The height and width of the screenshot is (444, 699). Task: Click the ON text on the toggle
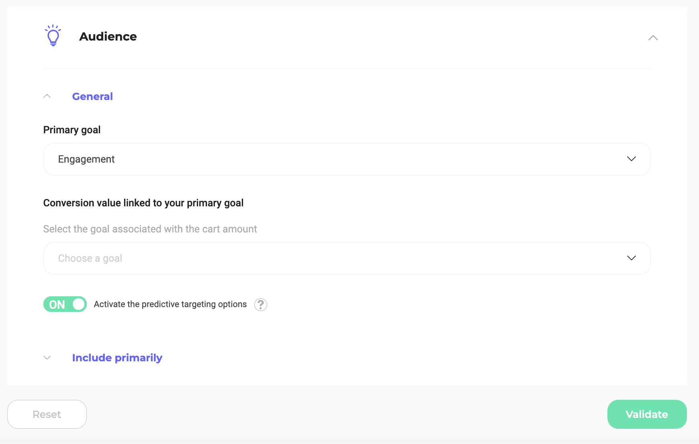57,305
